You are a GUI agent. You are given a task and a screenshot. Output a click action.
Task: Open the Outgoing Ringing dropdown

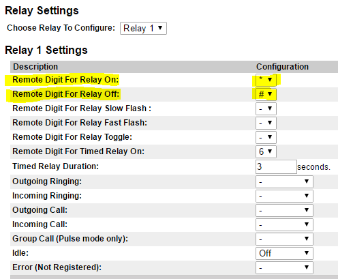pos(284,181)
